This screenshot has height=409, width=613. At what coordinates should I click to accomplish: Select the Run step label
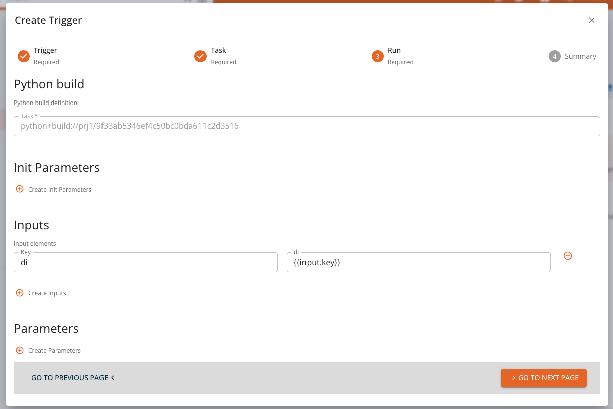pos(394,50)
